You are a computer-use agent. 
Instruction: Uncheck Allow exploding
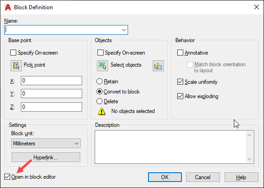click(x=180, y=96)
